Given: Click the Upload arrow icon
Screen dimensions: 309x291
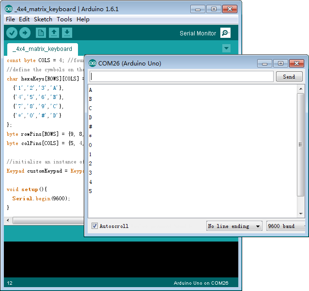Looking at the screenshot, I should point(25,33).
